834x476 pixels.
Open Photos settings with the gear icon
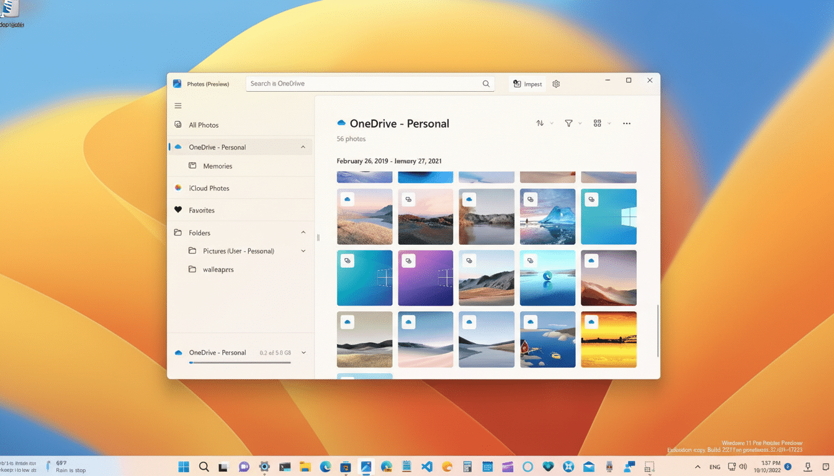(x=555, y=83)
